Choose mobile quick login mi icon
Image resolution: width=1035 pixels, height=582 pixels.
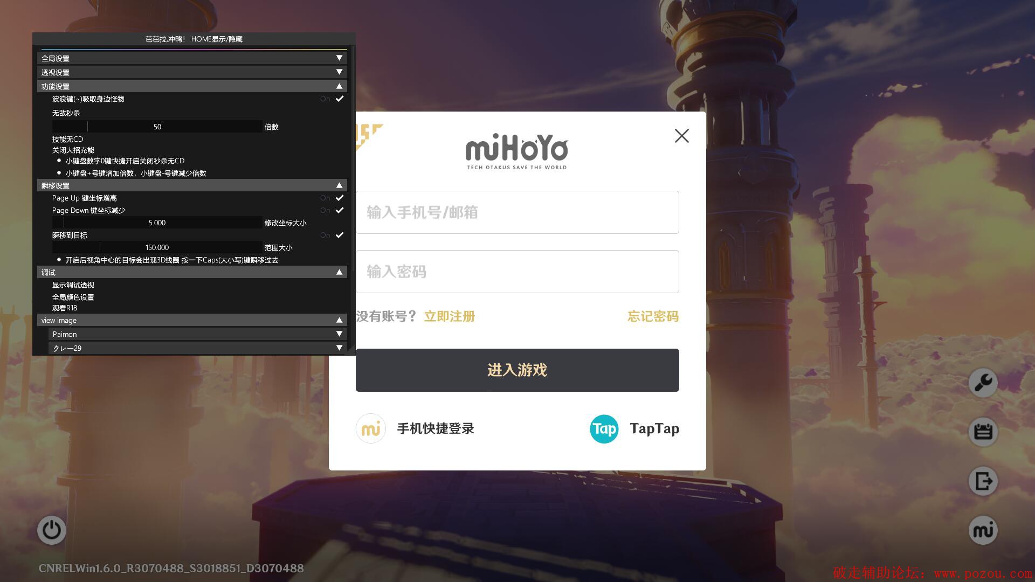click(371, 429)
